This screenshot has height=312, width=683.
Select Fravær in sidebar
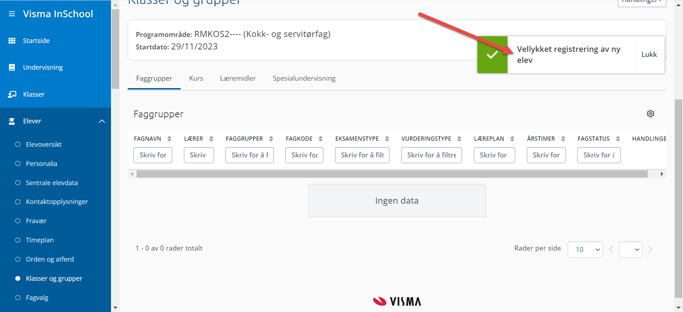click(36, 221)
